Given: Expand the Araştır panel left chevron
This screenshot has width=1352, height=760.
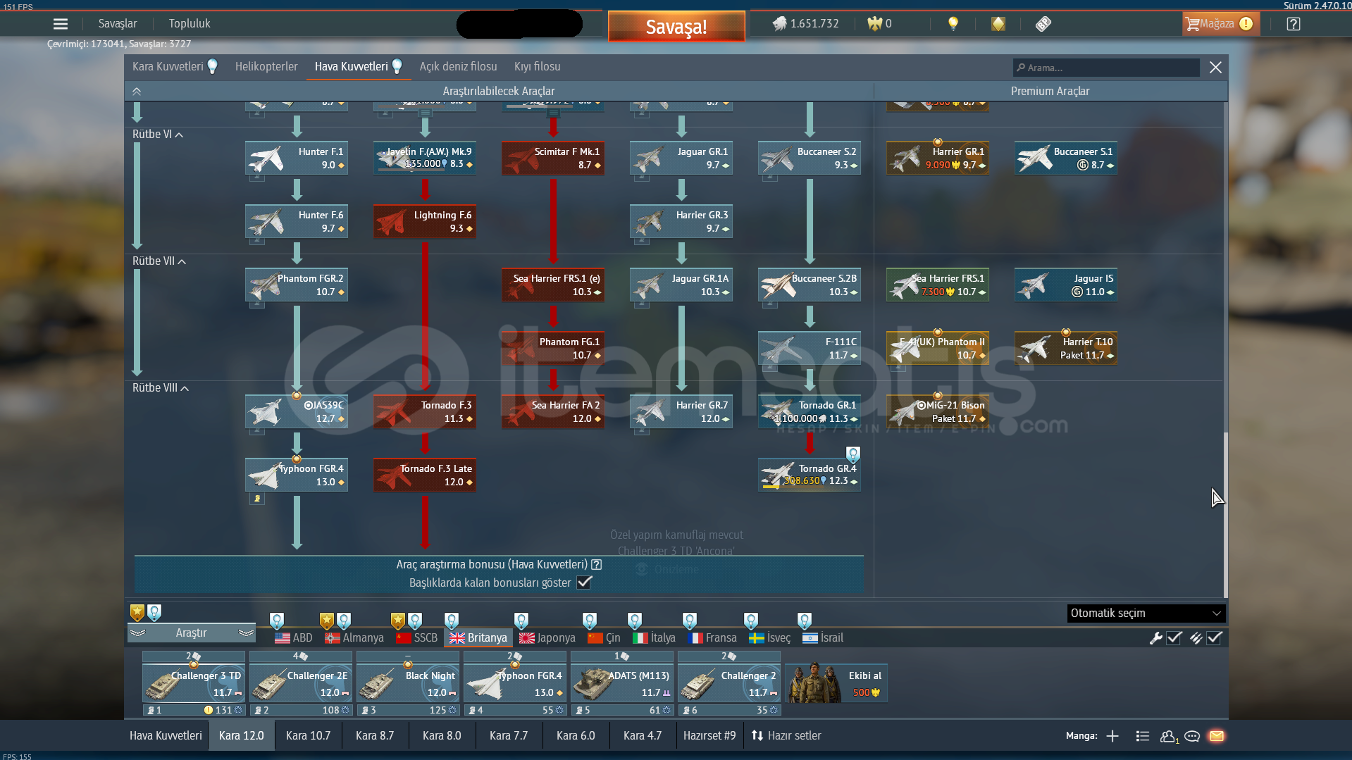Looking at the screenshot, I should pos(137,633).
